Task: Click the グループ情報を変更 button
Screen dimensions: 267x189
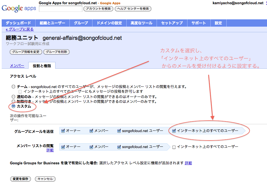Action: pos(26,52)
